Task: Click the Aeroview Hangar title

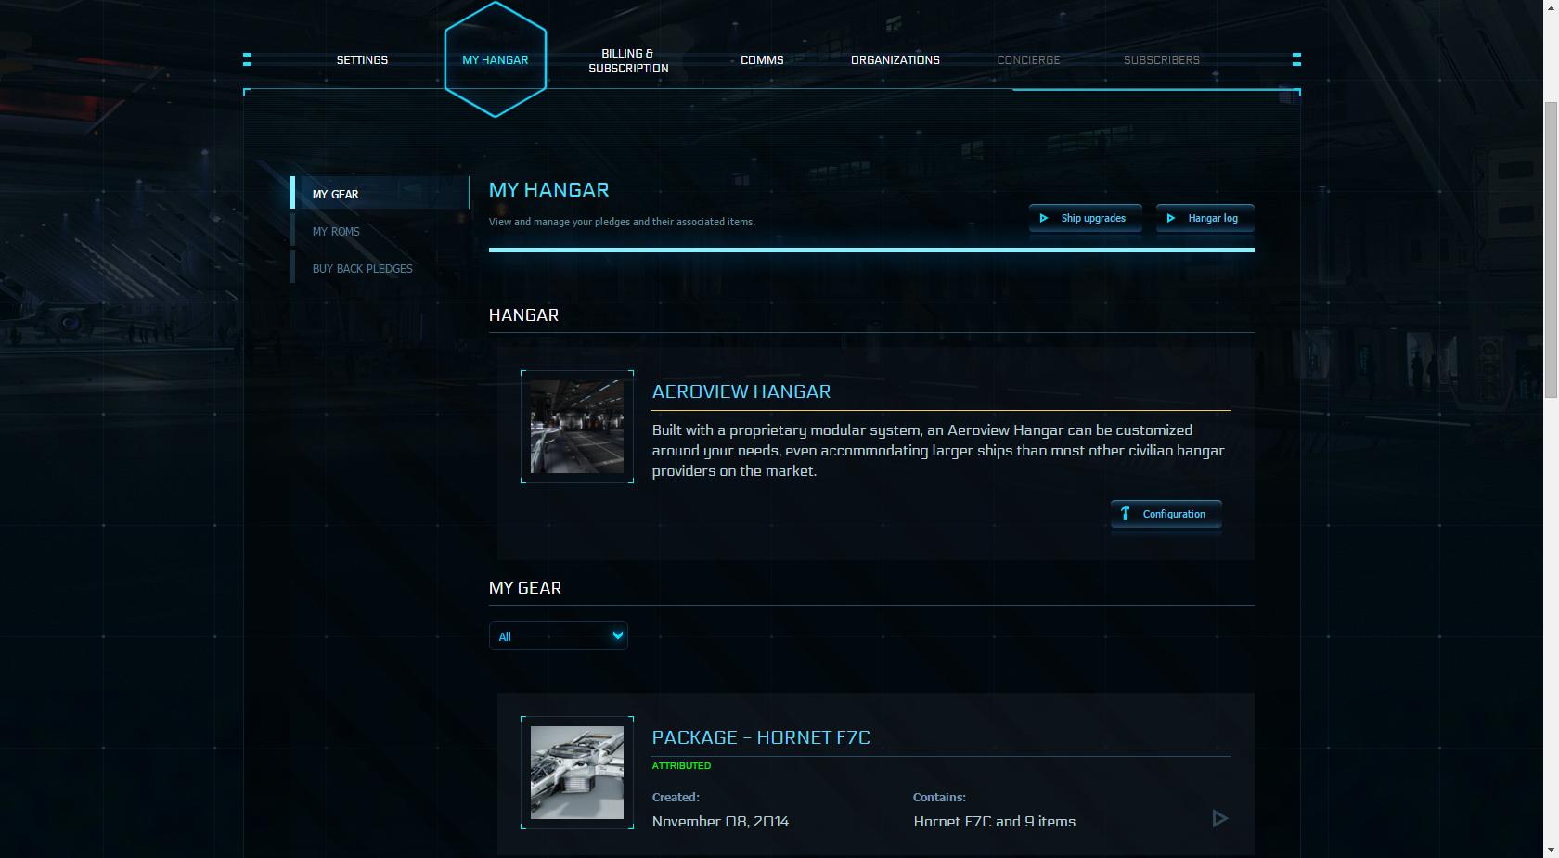Action: tap(741, 391)
